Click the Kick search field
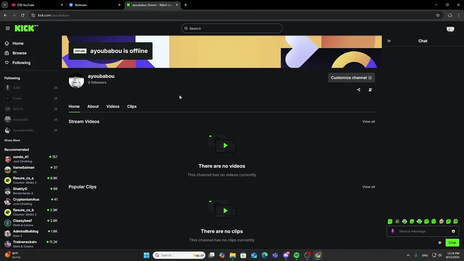This screenshot has height=261, width=464. point(232,28)
